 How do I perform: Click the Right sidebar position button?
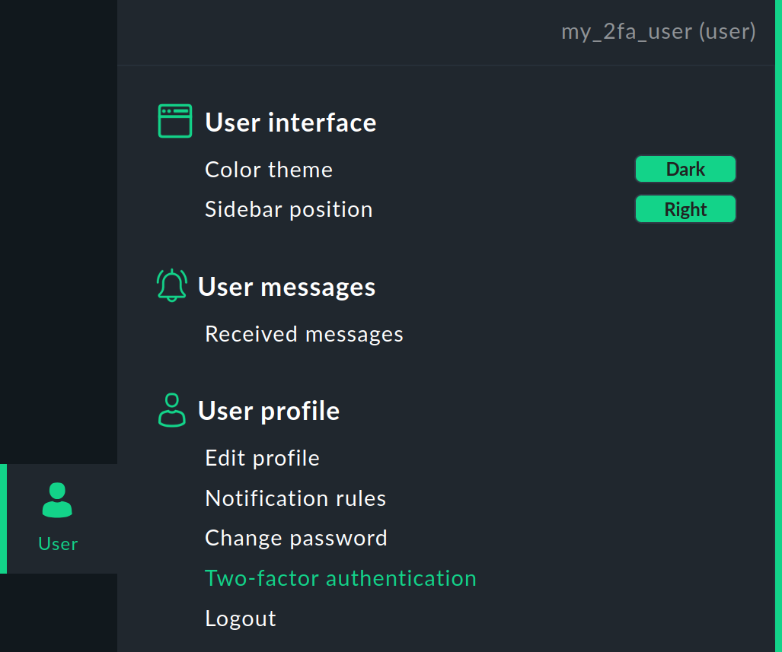(685, 208)
